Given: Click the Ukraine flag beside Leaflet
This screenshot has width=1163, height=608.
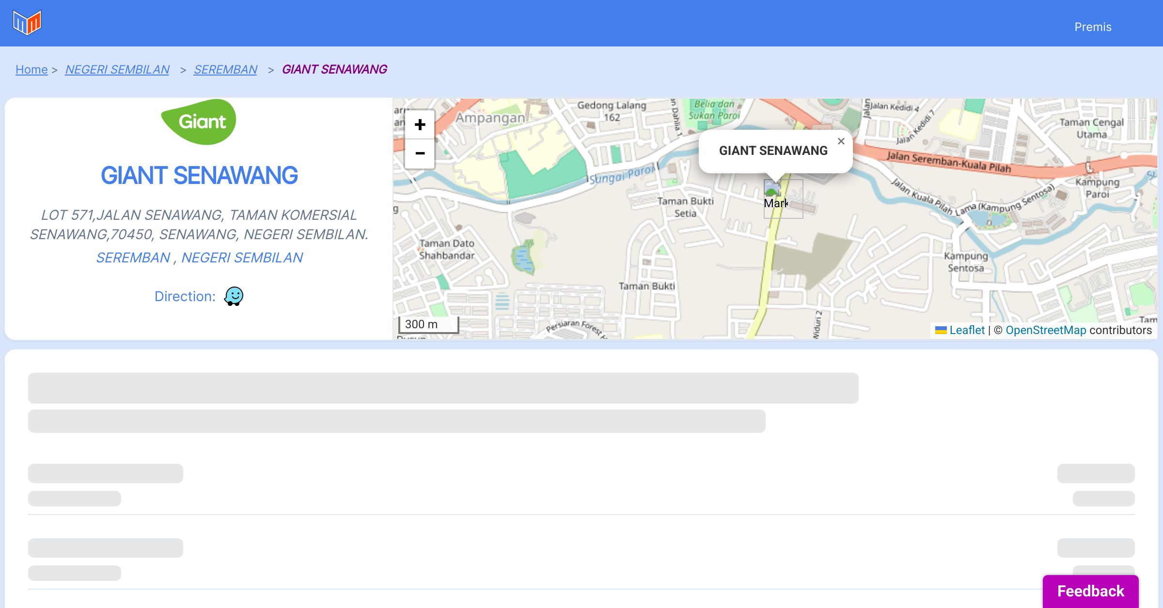Looking at the screenshot, I should point(941,330).
